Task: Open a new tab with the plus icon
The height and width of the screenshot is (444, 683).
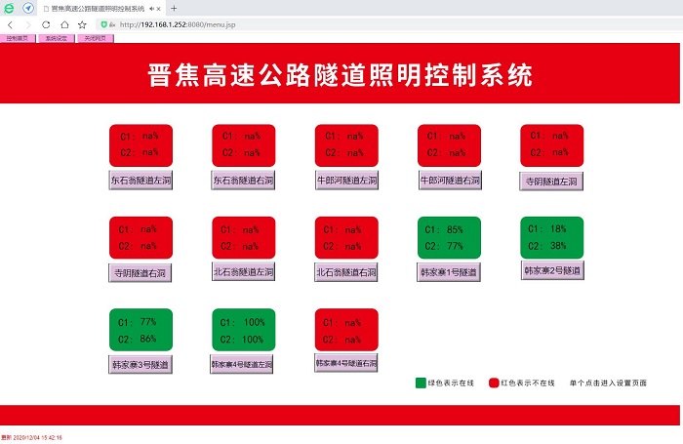Action: pyautogui.click(x=174, y=8)
